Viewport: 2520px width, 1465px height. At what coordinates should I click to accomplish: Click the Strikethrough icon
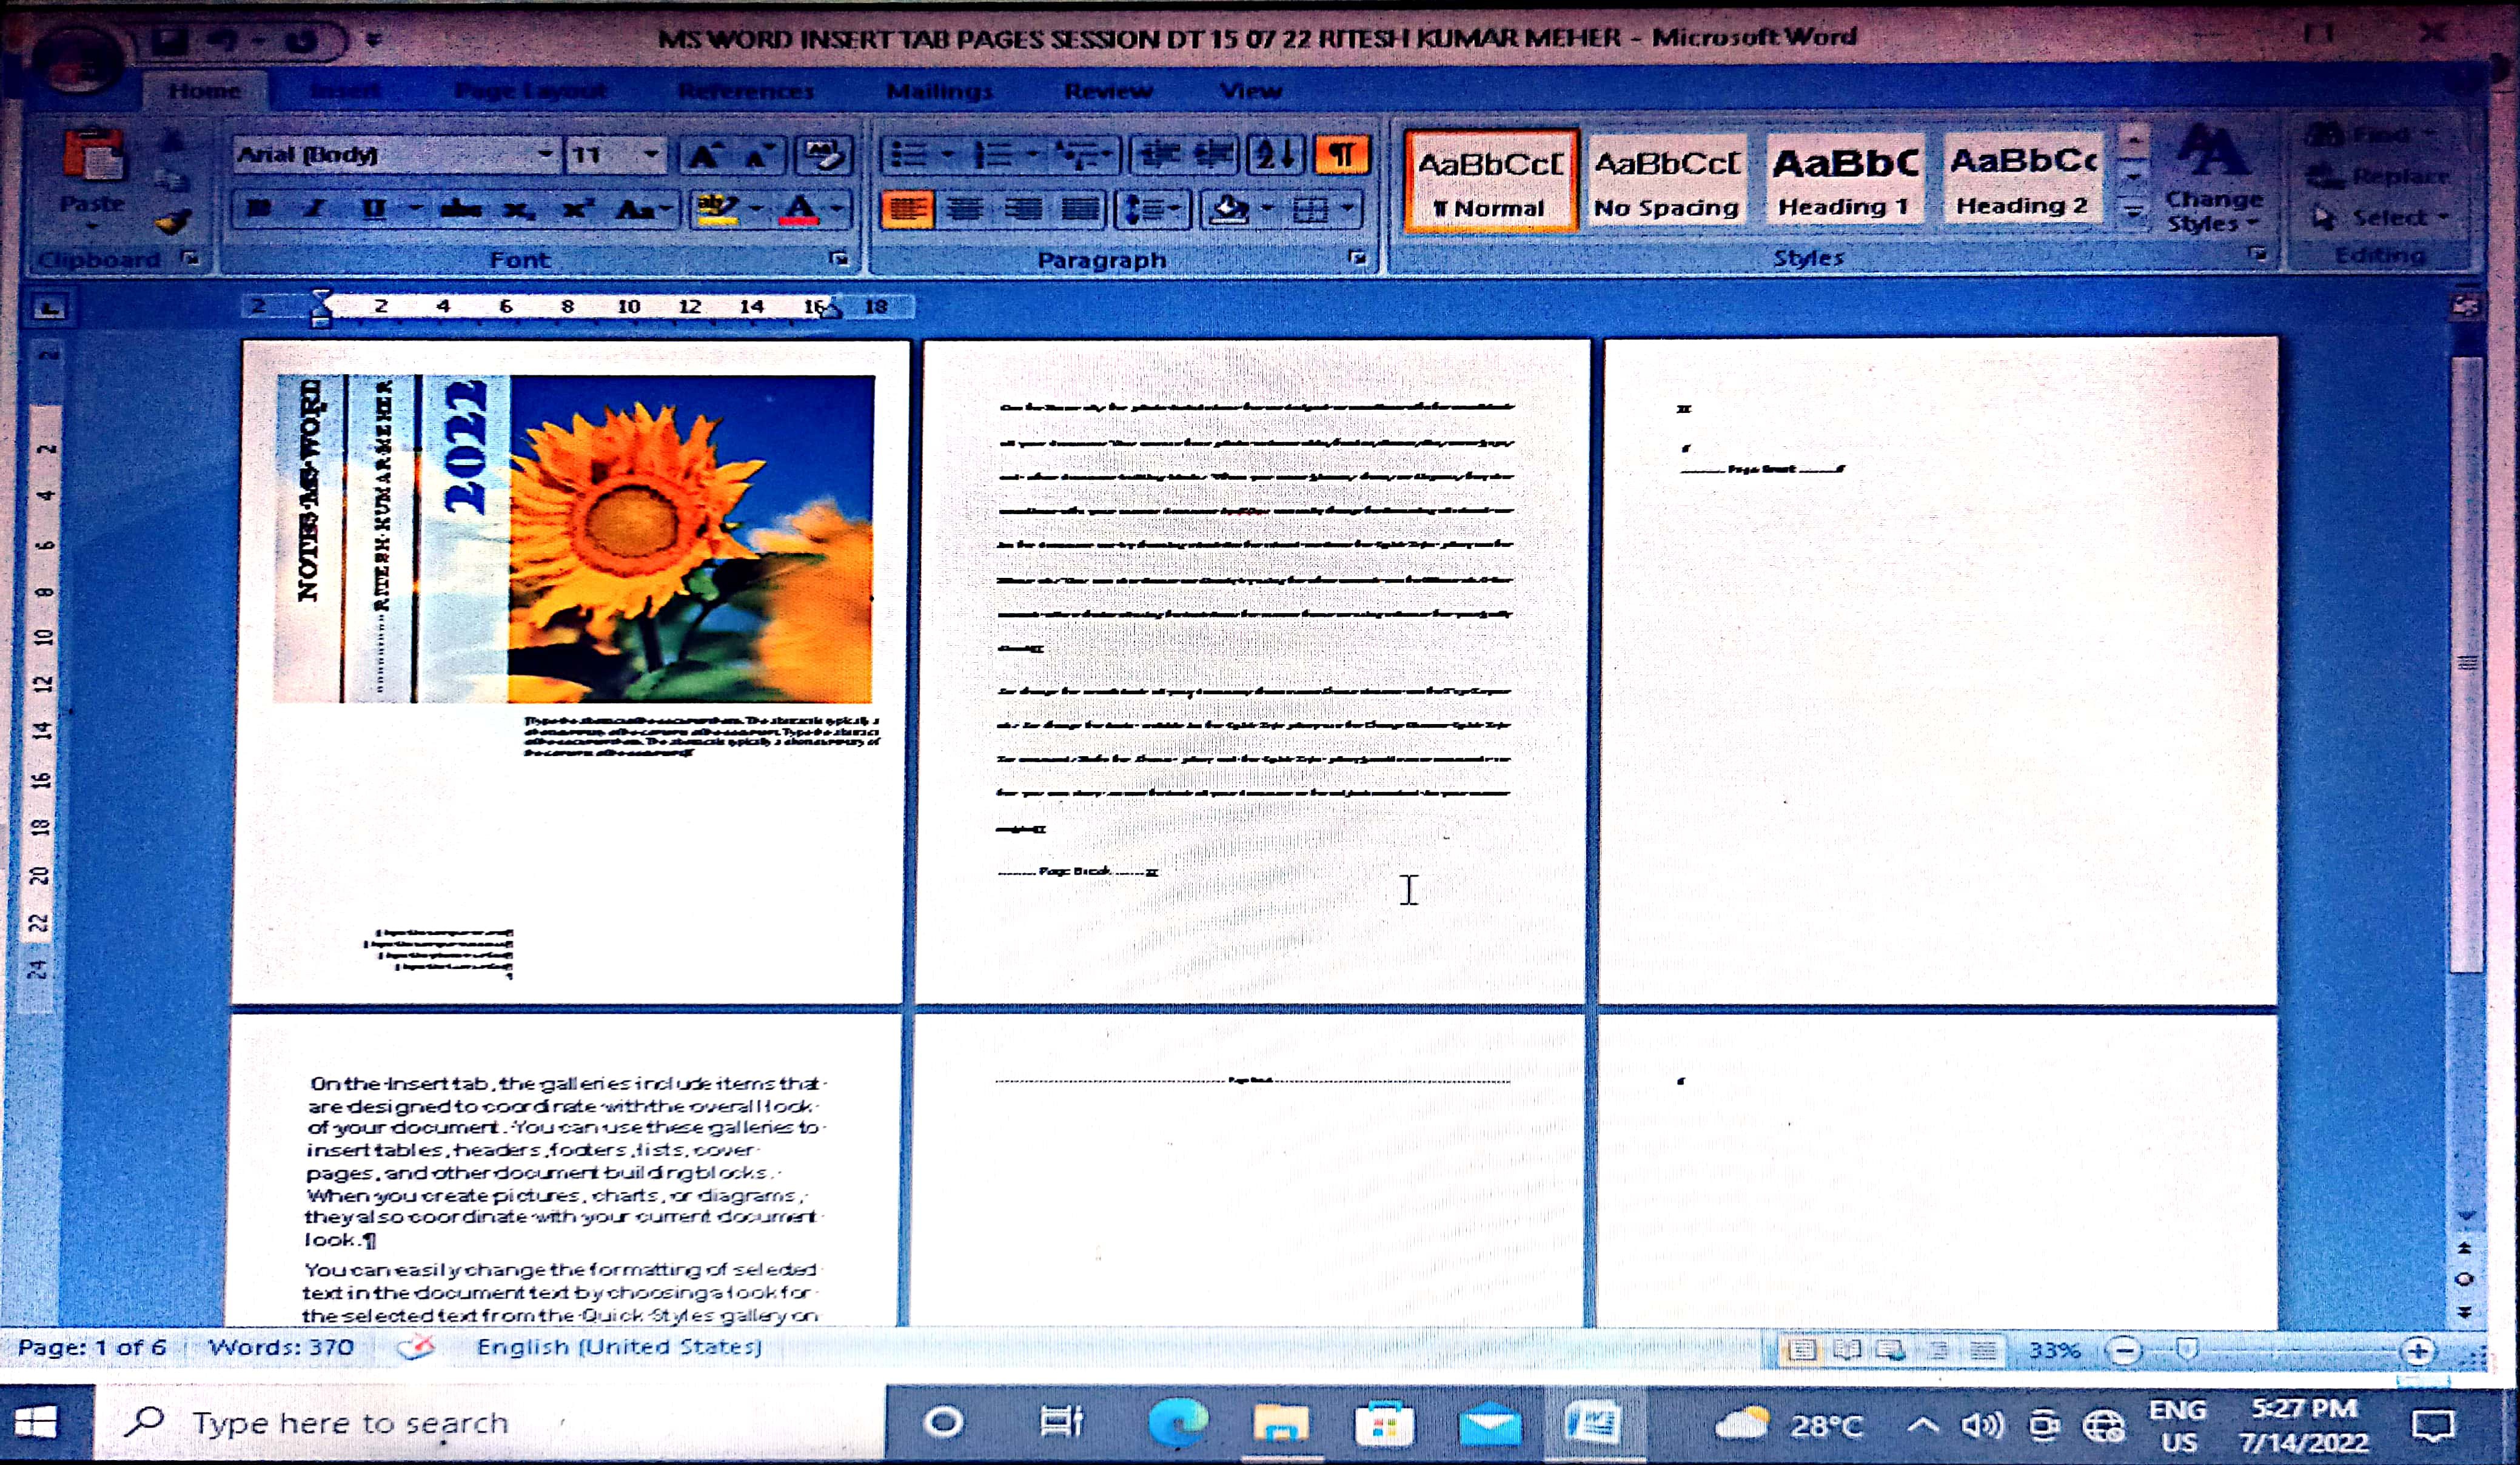coord(460,209)
